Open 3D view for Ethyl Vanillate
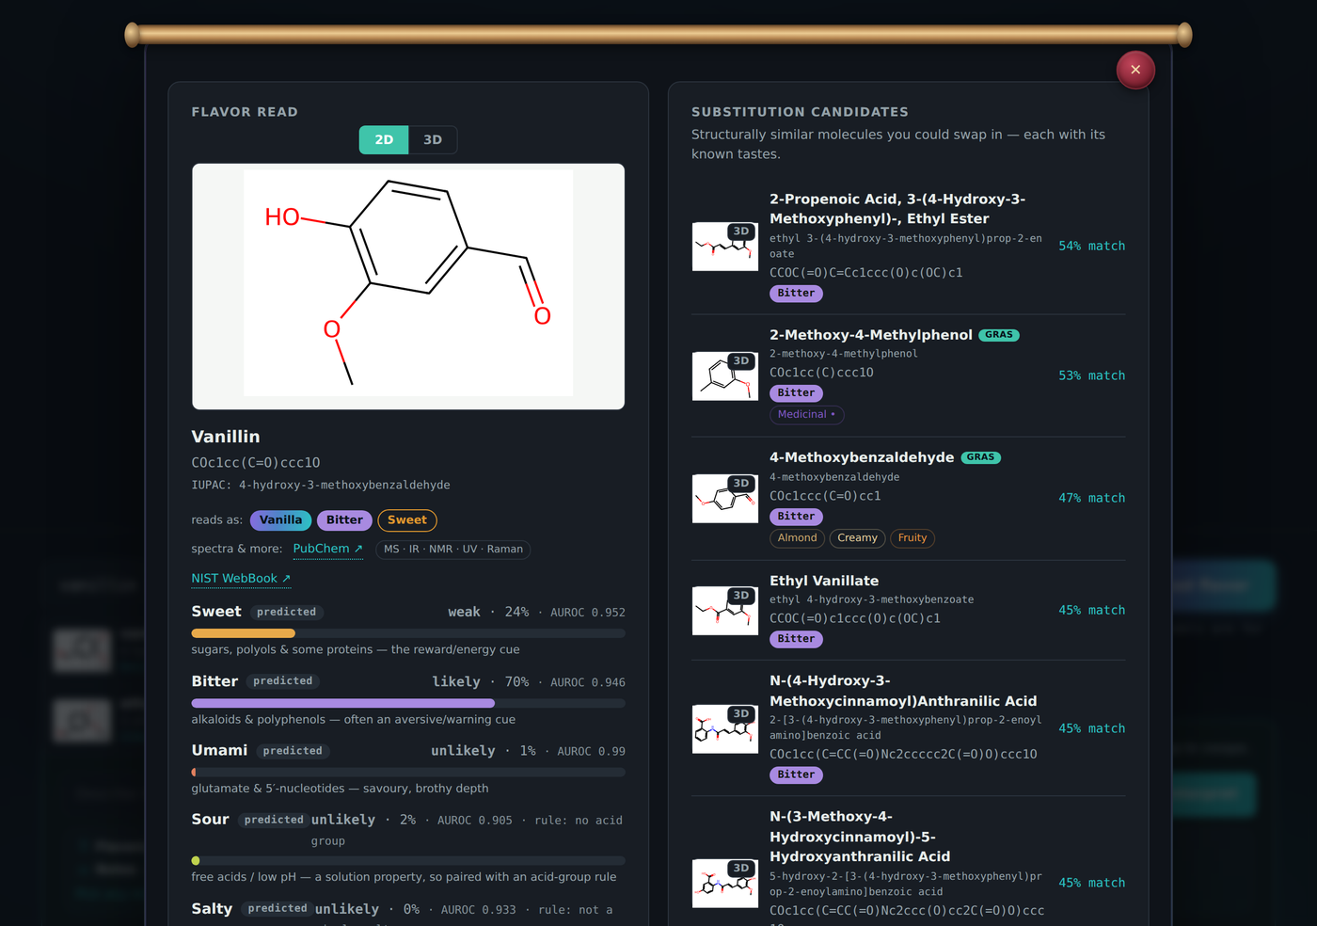 click(x=741, y=596)
